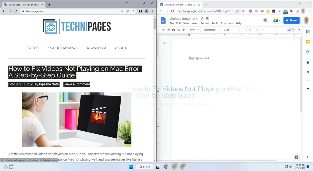The height and width of the screenshot is (171, 313).
Task: Toggle the document outline panel
Action: [165, 43]
